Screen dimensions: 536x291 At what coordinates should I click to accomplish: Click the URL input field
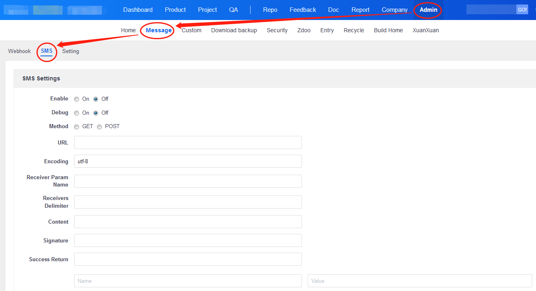[188, 142]
